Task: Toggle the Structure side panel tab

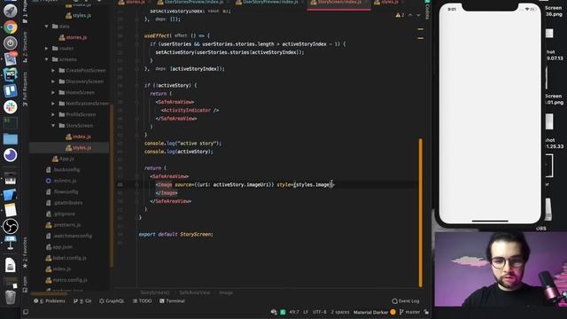Action: point(25,46)
